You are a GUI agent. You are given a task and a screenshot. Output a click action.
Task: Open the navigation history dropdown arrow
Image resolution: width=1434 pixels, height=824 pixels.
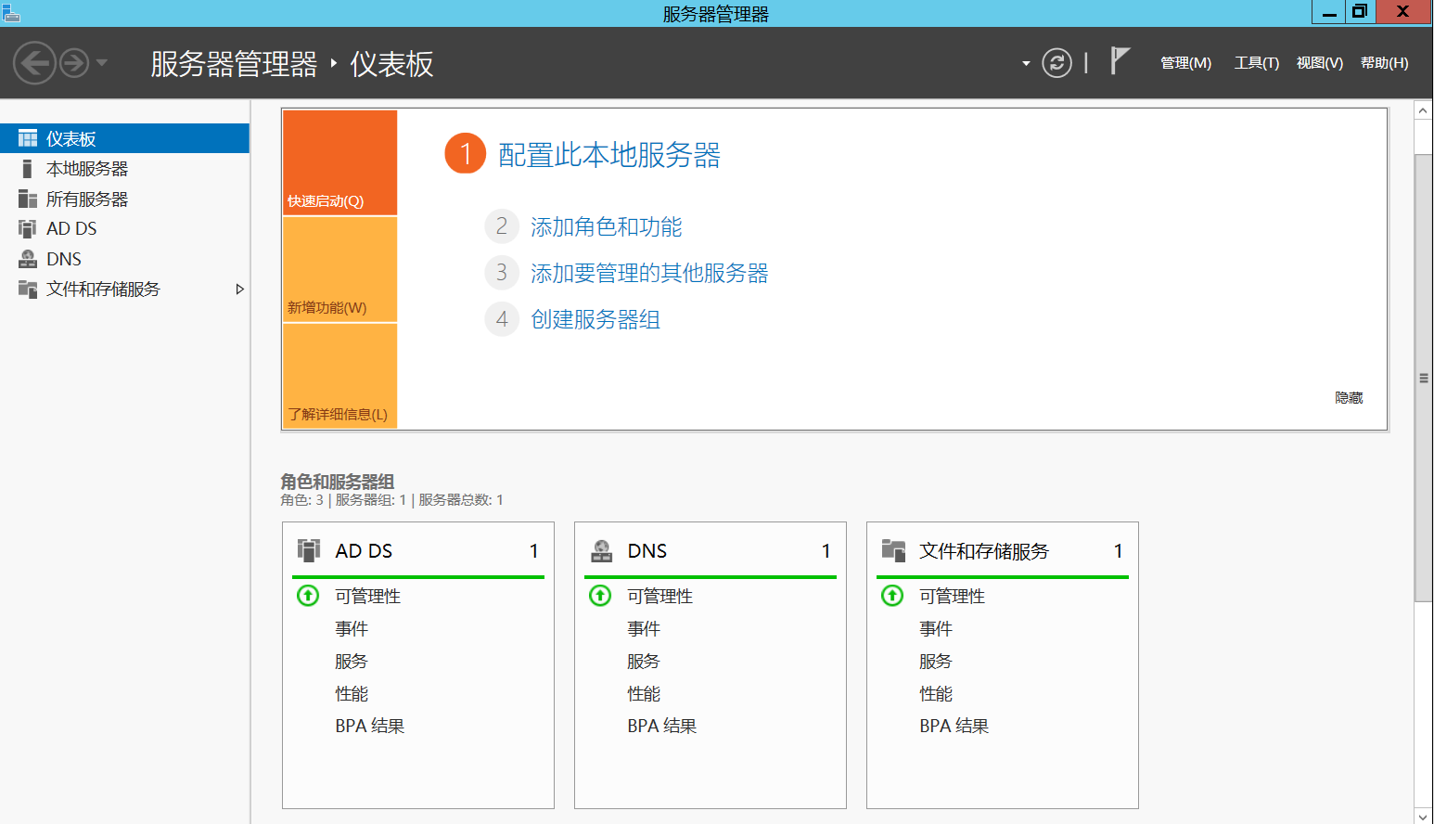pos(102,63)
